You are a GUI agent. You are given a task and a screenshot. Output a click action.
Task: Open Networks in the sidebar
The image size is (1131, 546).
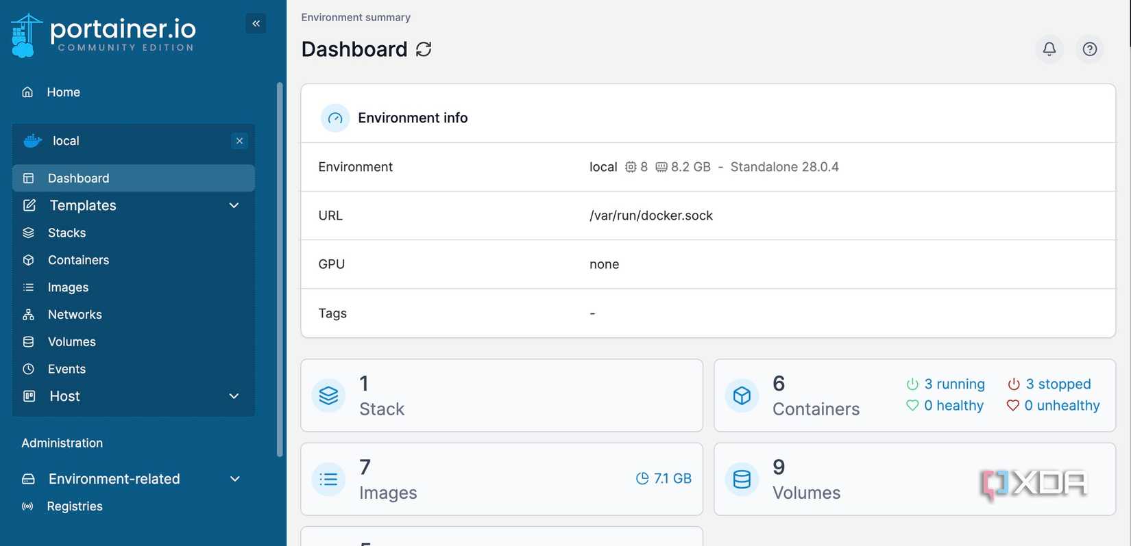(x=134, y=315)
